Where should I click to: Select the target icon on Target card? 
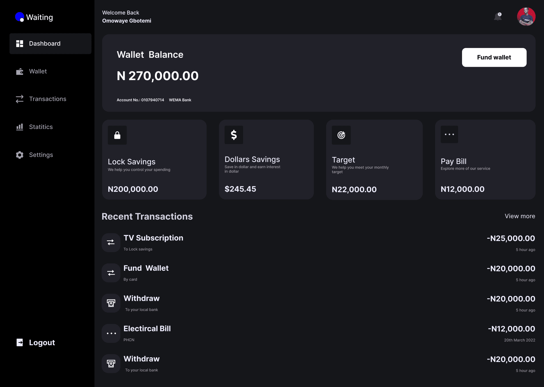[341, 135]
